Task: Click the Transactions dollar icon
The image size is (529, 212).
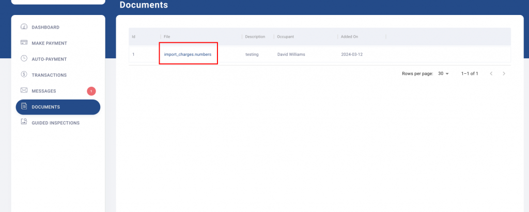Action: pyautogui.click(x=24, y=75)
